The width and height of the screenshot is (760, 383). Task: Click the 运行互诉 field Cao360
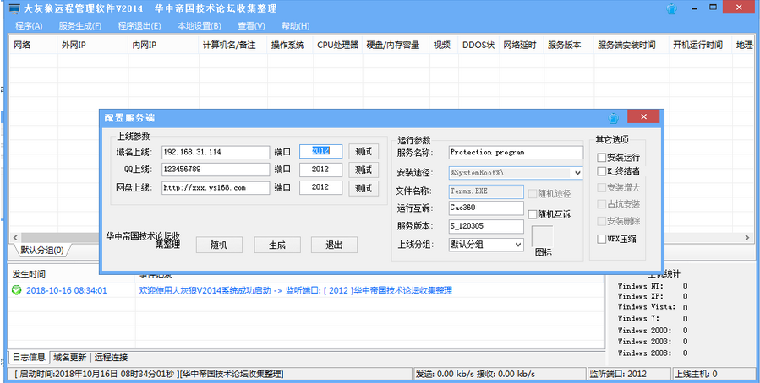pyautogui.click(x=486, y=208)
